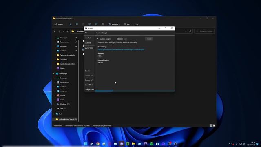
Task: Click the Rename icon in Explorer toolbar
Action: tap(90, 24)
